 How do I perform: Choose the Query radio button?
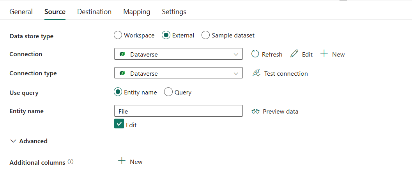[x=168, y=92]
